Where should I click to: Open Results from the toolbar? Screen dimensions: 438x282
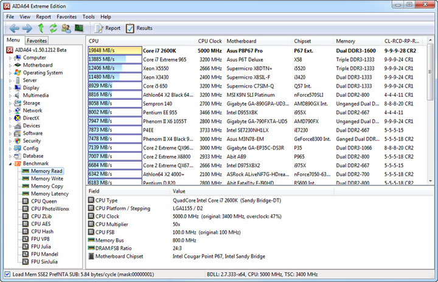[x=139, y=28]
